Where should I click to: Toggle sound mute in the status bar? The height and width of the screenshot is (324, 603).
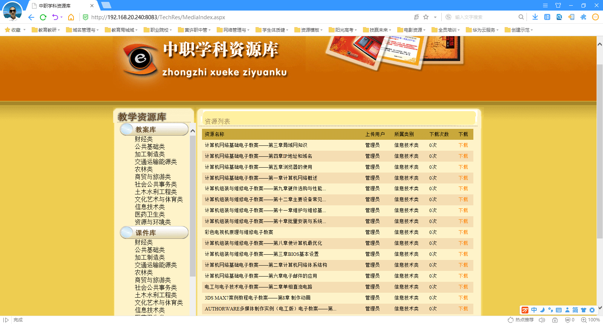pyautogui.click(x=542, y=320)
